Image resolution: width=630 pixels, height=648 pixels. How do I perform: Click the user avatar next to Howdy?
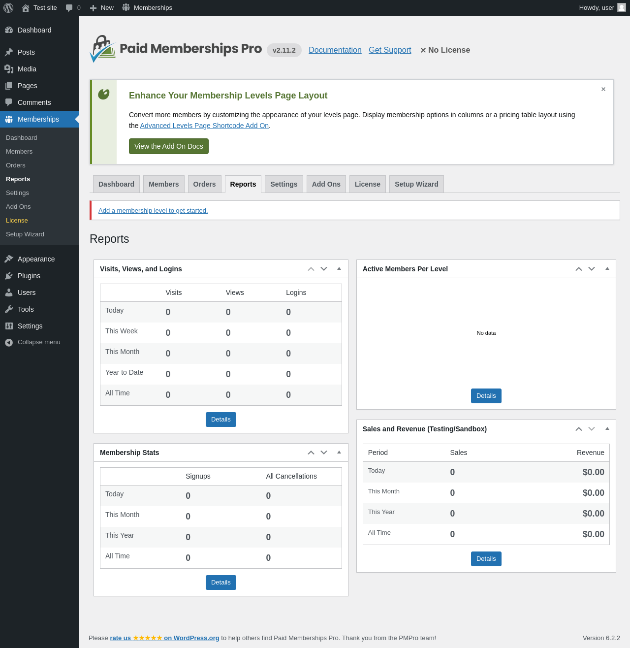(622, 7)
